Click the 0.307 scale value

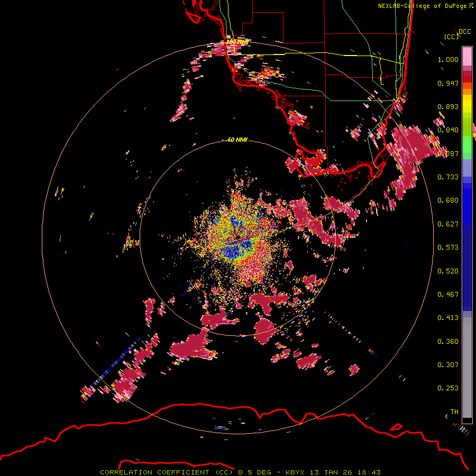(x=448, y=364)
